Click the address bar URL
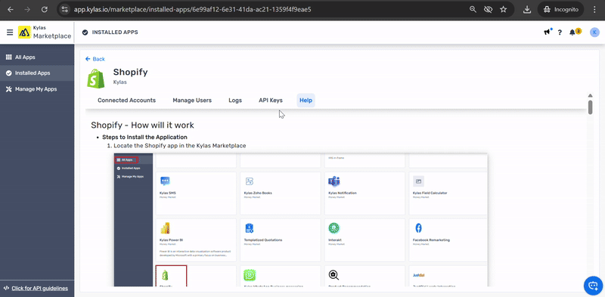The image size is (605, 297). pos(193,10)
